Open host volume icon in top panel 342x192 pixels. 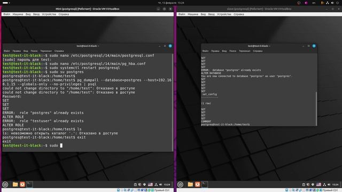pyautogui.click(x=332, y=3)
